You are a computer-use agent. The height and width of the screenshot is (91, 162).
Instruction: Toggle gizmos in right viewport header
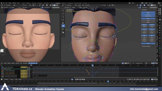pyautogui.click(x=141, y=5)
